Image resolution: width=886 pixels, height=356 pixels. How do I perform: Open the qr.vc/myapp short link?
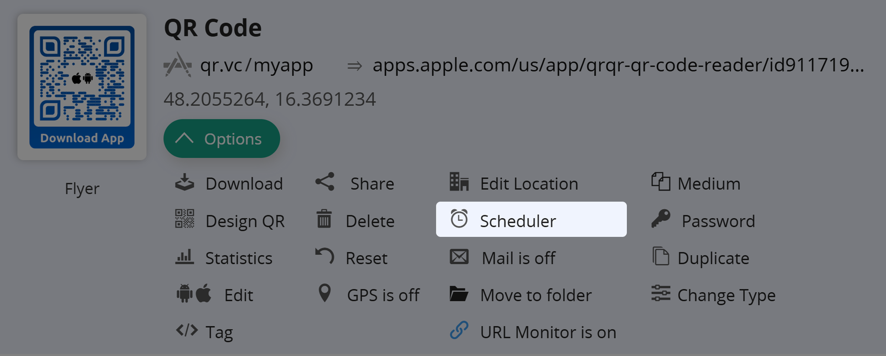click(256, 65)
